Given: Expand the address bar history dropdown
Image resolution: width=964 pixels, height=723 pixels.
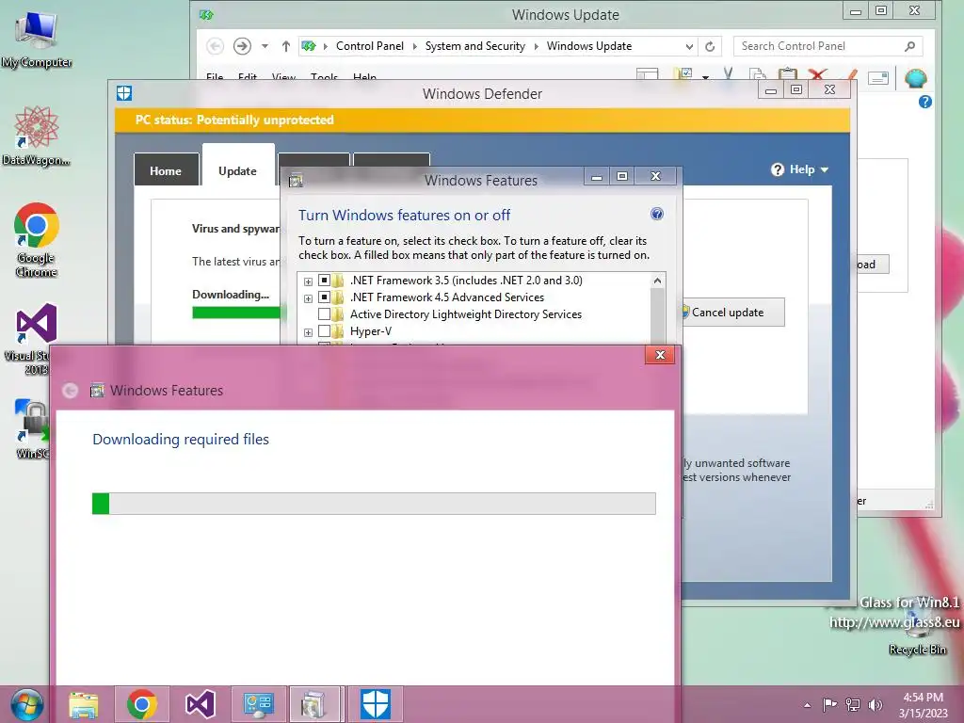Looking at the screenshot, I should [689, 46].
